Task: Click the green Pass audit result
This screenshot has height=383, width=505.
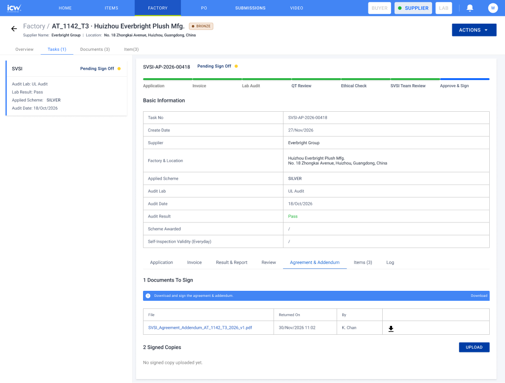Action: pyautogui.click(x=293, y=217)
